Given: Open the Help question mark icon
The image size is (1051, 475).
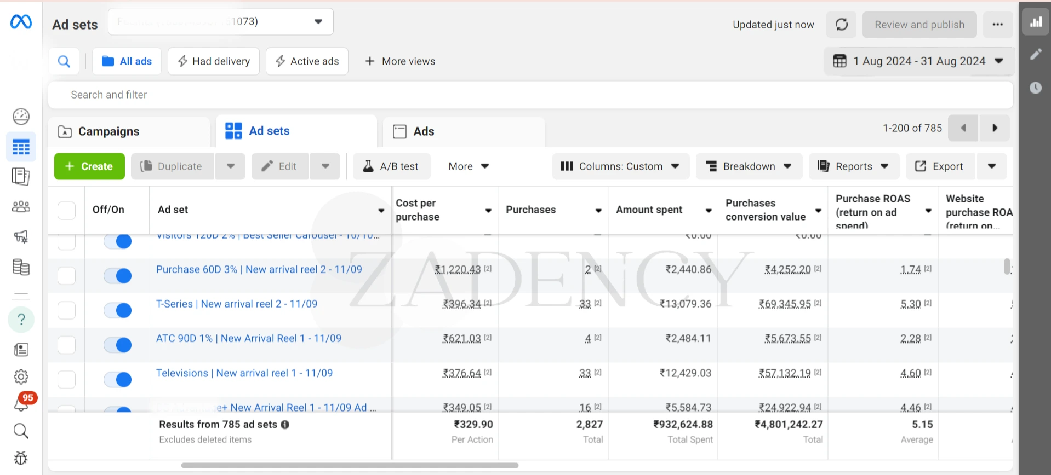Looking at the screenshot, I should pyautogui.click(x=21, y=319).
